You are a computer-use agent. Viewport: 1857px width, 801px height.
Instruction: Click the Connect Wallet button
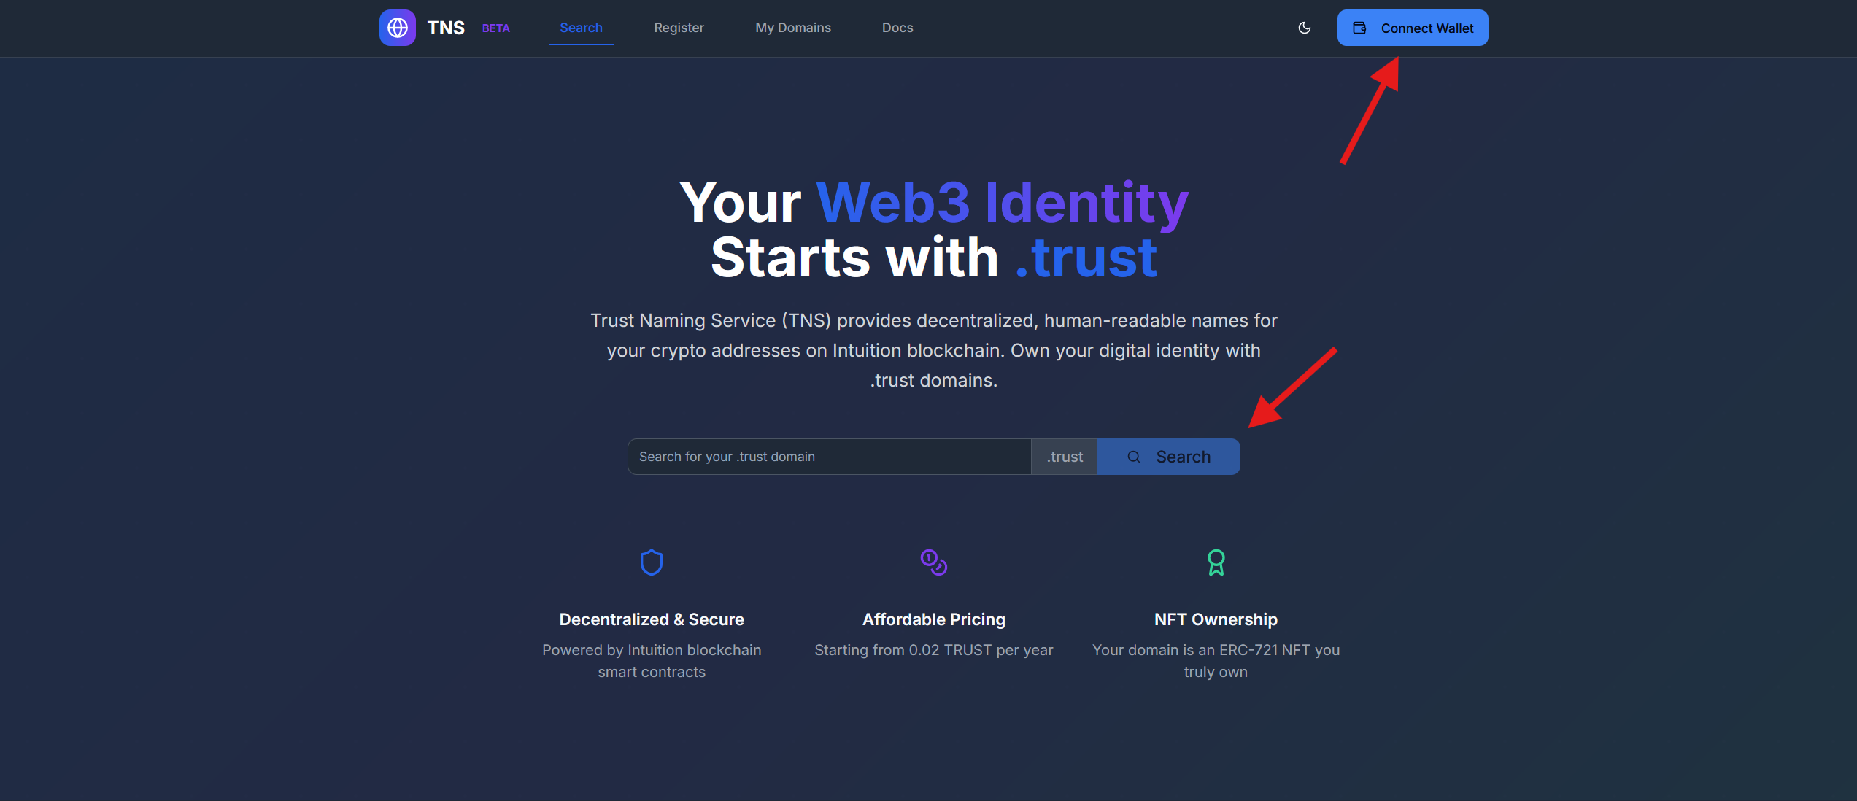1413,28
